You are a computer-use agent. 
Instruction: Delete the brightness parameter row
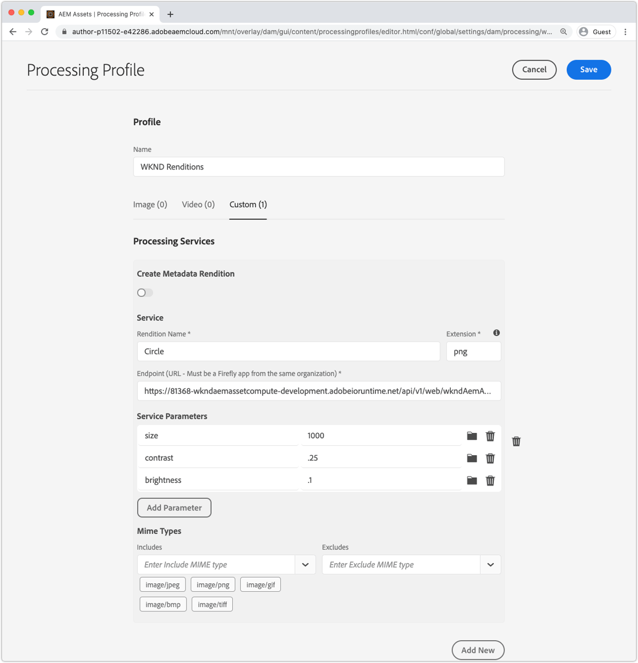click(x=490, y=480)
